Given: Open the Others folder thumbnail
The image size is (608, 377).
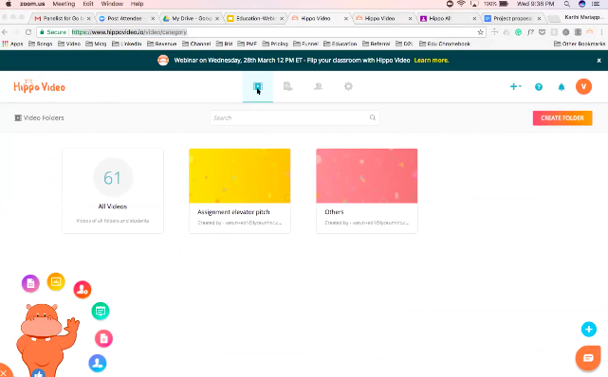Looking at the screenshot, I should pyautogui.click(x=366, y=176).
